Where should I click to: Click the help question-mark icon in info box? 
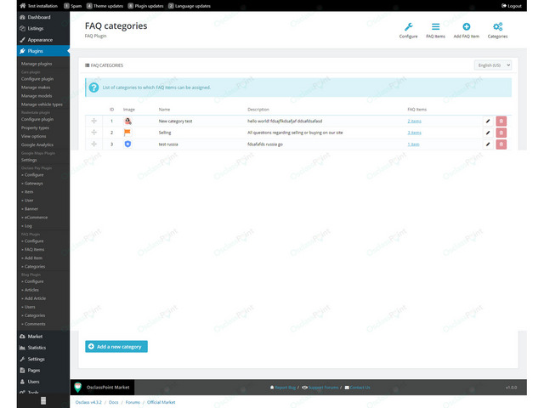93,88
